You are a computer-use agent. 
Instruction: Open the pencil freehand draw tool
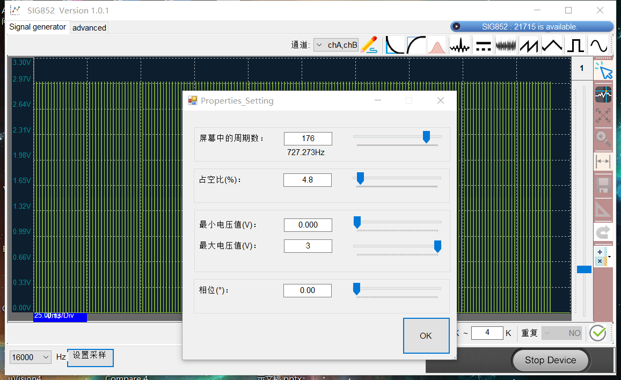pyautogui.click(x=369, y=45)
